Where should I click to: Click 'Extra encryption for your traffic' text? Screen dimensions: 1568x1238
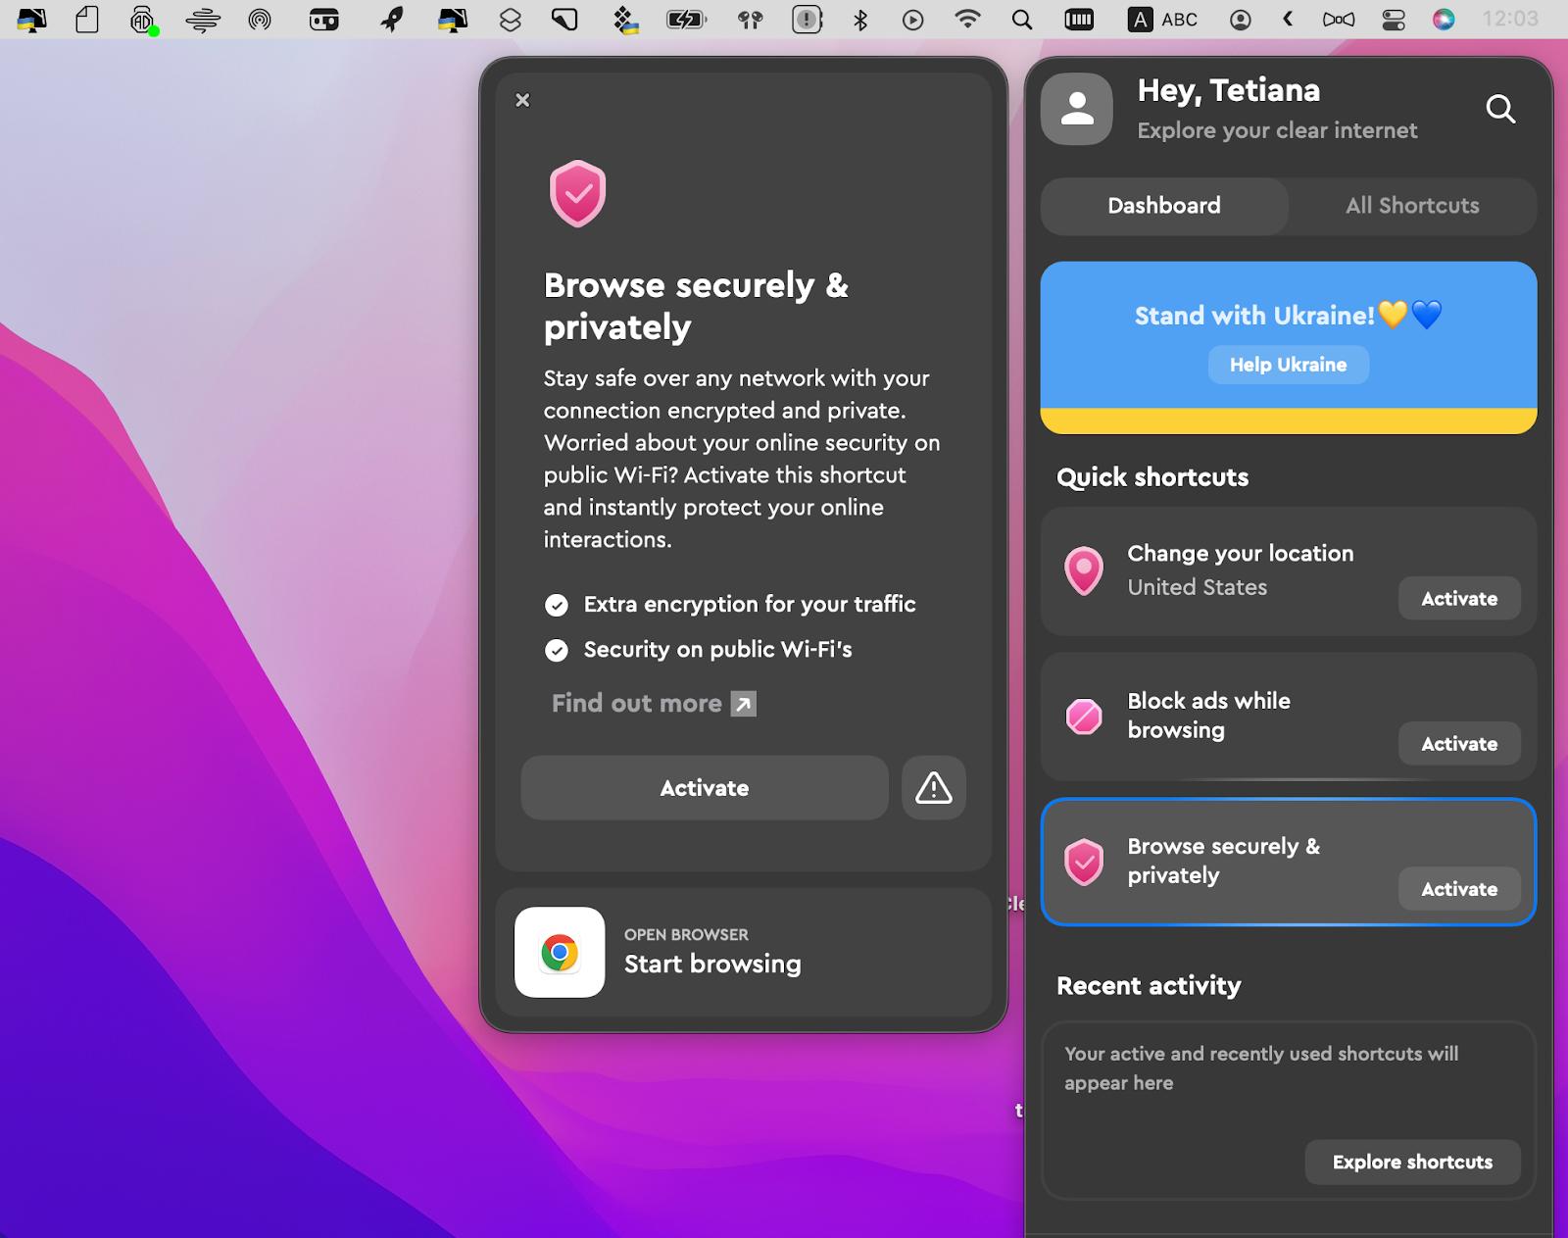(750, 604)
